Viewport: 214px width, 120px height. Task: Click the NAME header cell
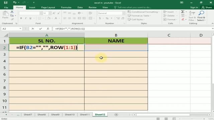pos(116,41)
